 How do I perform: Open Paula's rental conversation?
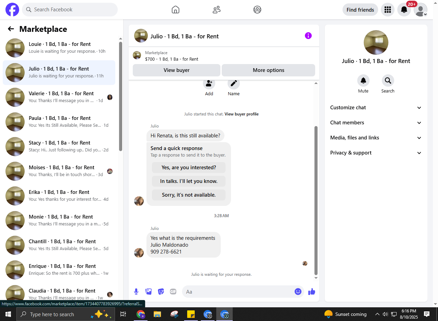click(59, 122)
